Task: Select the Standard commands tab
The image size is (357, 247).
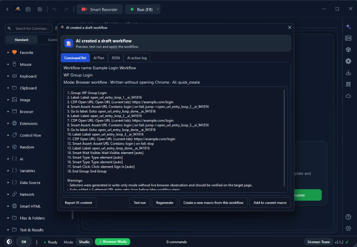Action: click(21, 40)
